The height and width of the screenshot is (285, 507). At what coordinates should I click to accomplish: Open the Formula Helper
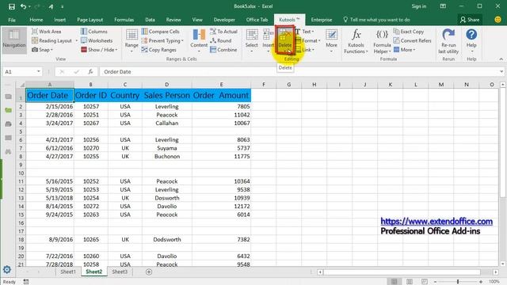coord(382,41)
